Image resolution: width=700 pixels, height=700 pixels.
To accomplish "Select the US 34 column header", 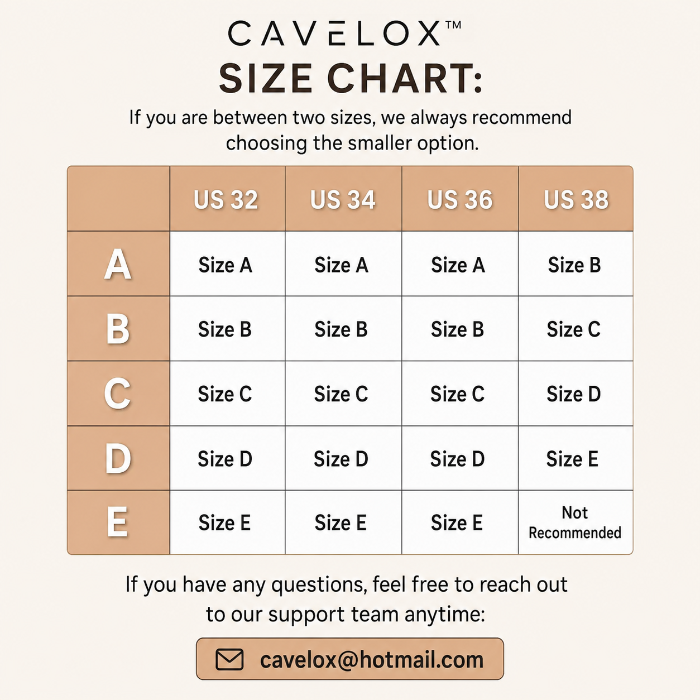I will (x=343, y=199).
